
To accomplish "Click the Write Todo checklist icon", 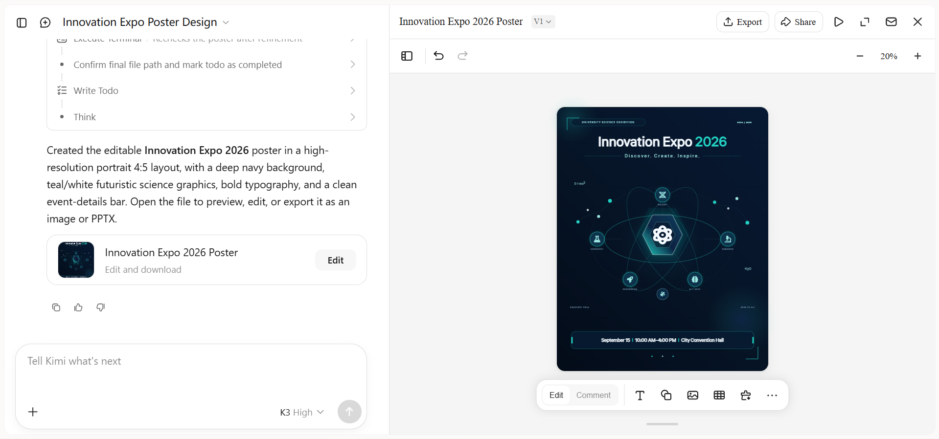I will (62, 90).
